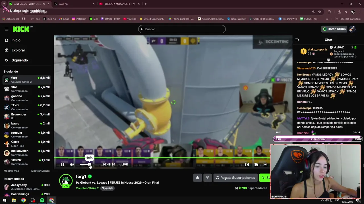
Task: Toggle follow heart for forg1
Action: [208, 178]
